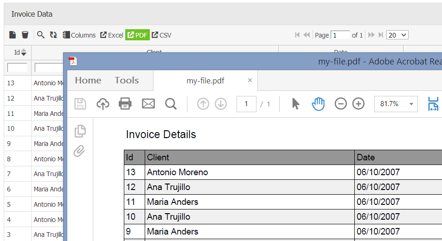Choose the arrow selection tool
Screen dimensions: 442x241
pyautogui.click(x=295, y=104)
